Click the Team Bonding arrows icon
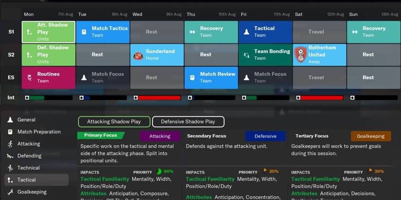This screenshot has height=200, width=401. [246, 55]
